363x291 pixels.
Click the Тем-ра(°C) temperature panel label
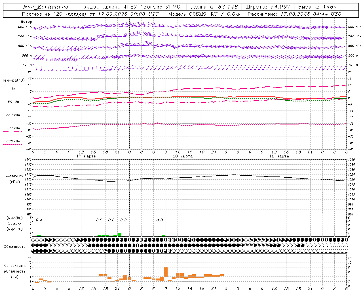pos(13,80)
